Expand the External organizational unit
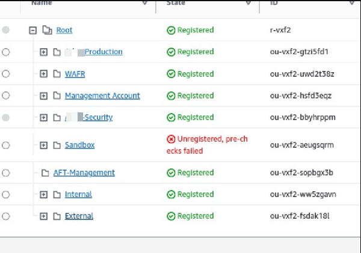 [43, 216]
